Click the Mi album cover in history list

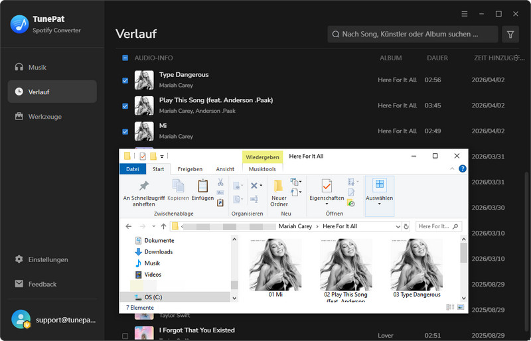[144, 131]
